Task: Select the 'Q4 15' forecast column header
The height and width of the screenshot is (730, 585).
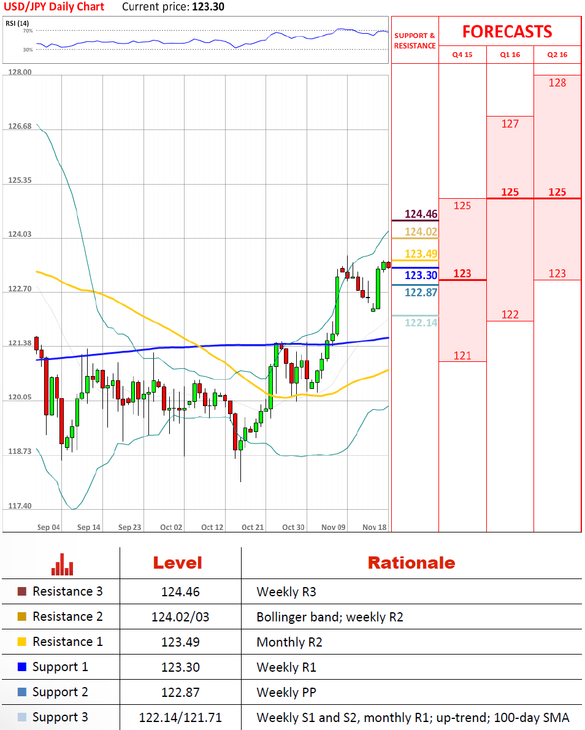Action: pyautogui.click(x=462, y=55)
